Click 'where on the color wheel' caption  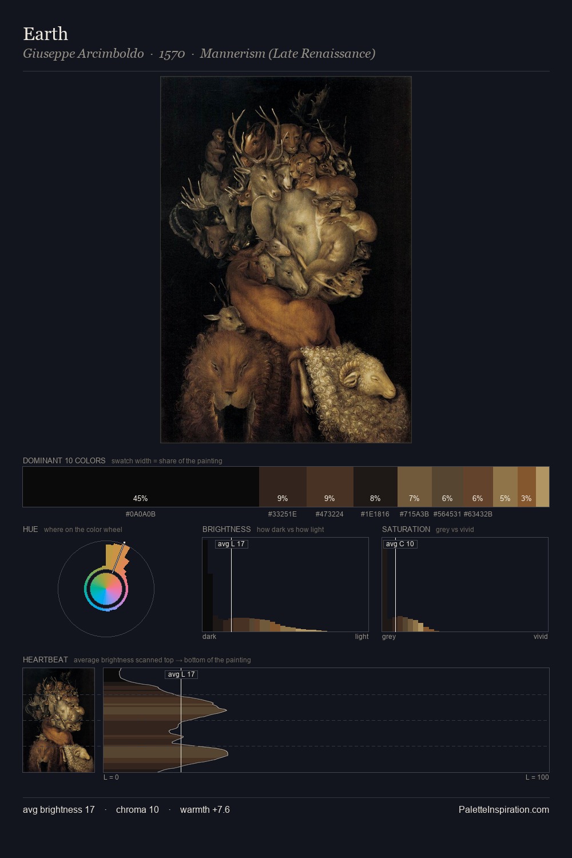pyautogui.click(x=83, y=530)
